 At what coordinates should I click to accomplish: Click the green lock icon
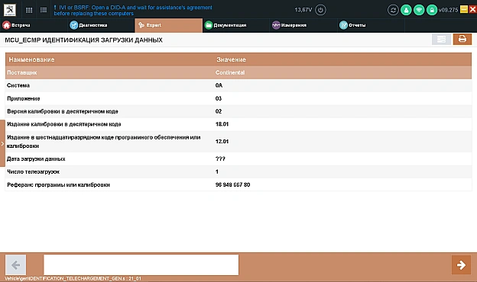432,10
